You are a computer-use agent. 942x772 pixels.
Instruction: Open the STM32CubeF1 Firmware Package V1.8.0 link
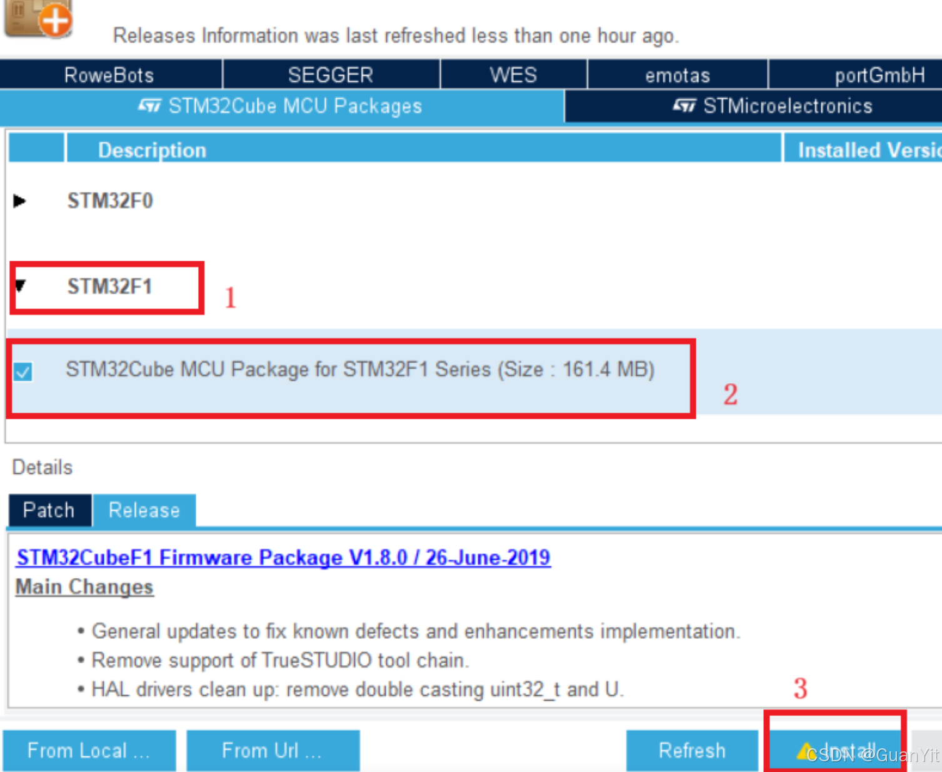pos(283,557)
